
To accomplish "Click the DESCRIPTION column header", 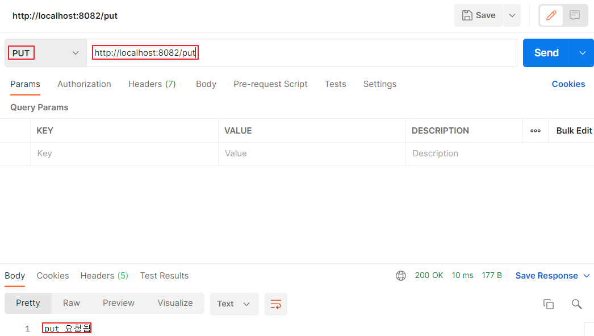I will pos(440,131).
